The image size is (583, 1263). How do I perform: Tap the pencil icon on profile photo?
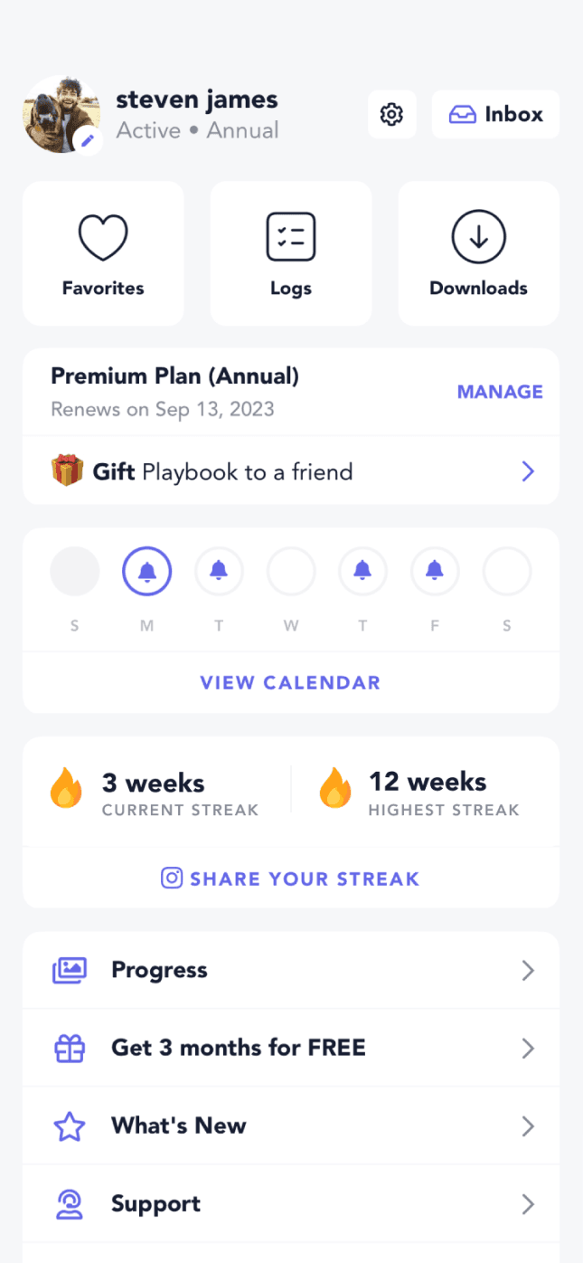88,141
